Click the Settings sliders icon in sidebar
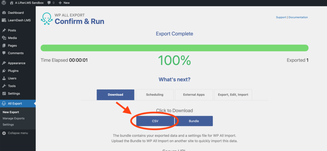 coord(4,93)
